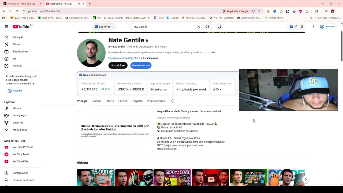Open the Google AdSense bookmark
This screenshot has height=193, width=343.
tap(113, 18)
